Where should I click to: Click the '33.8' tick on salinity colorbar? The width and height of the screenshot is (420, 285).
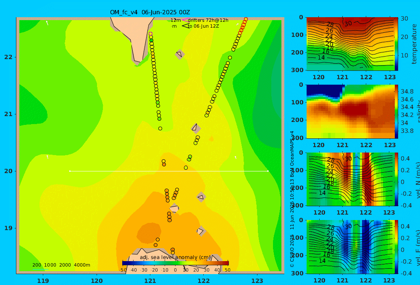[407, 131]
